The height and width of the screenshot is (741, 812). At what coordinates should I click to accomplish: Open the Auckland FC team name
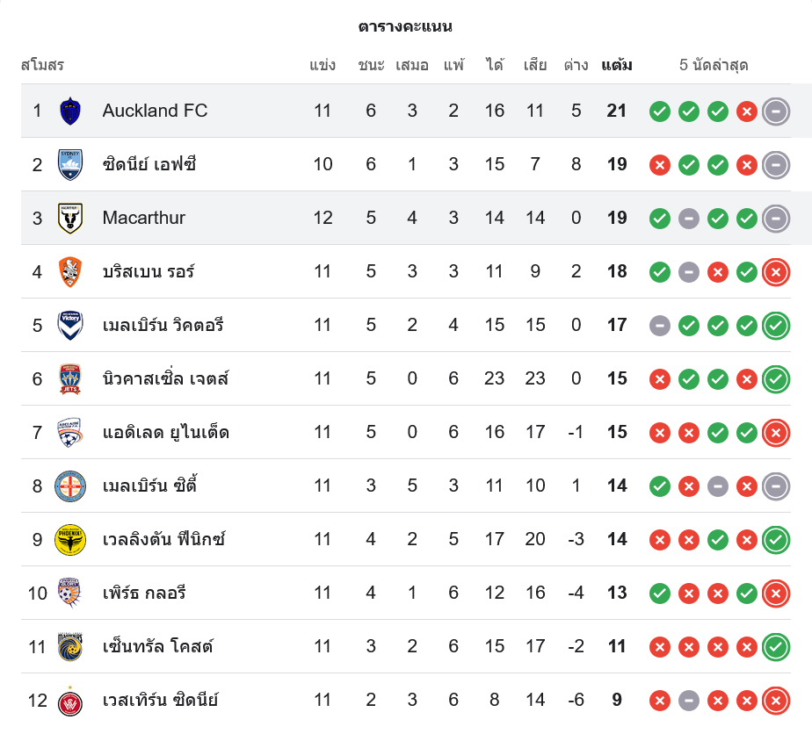(155, 111)
